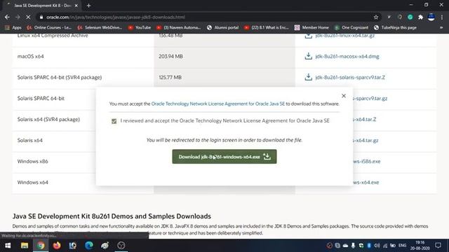The width and height of the screenshot is (449, 252).
Task: Click the 125.77 MB file size
Action: (x=170, y=78)
